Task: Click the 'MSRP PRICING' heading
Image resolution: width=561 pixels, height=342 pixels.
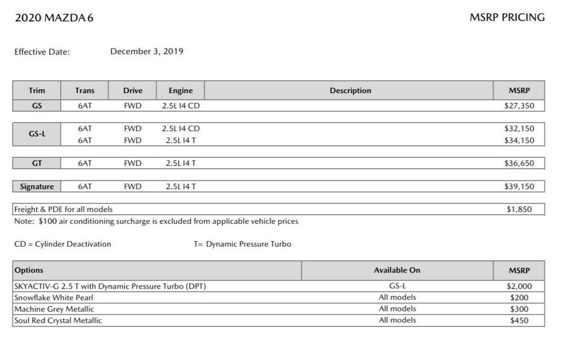Action: (507, 18)
